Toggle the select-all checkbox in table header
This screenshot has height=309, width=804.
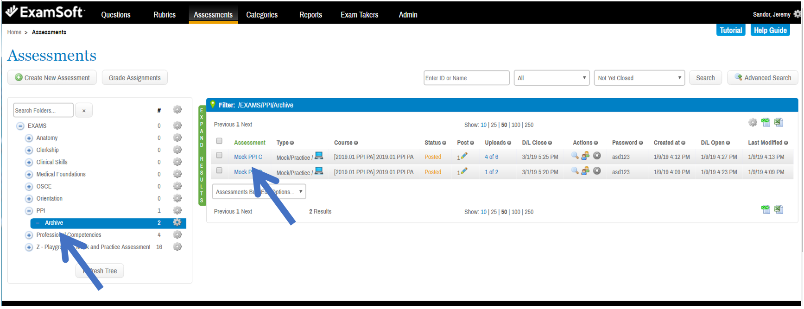click(219, 141)
